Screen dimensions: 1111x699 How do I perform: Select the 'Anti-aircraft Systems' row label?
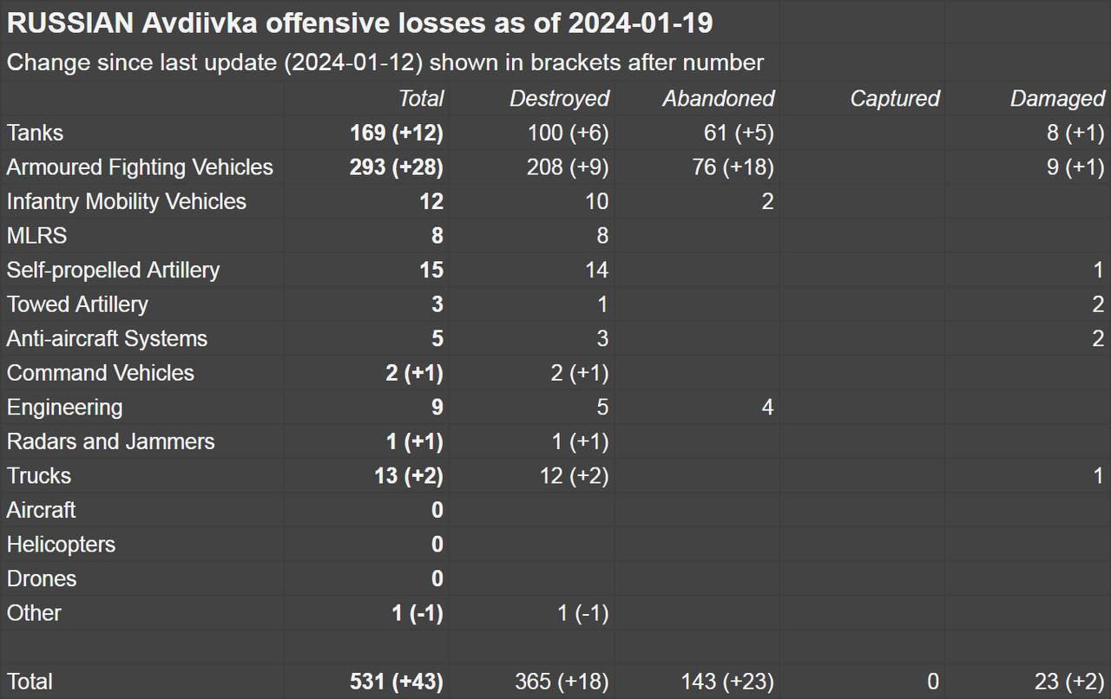[107, 339]
